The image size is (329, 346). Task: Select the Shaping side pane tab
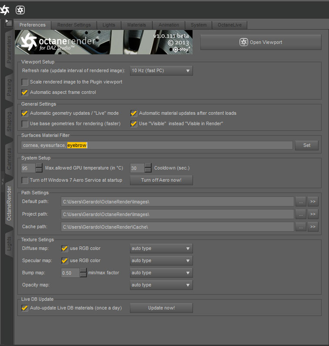click(x=9, y=122)
